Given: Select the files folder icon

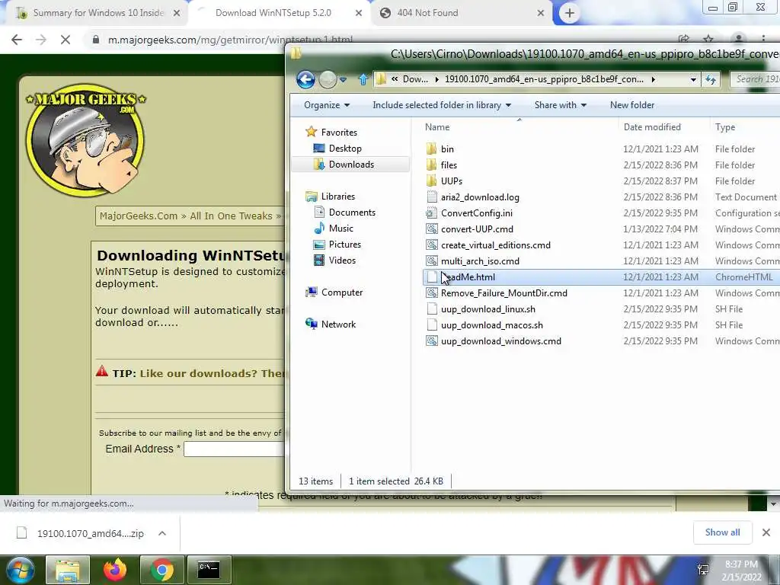Looking at the screenshot, I should point(432,165).
